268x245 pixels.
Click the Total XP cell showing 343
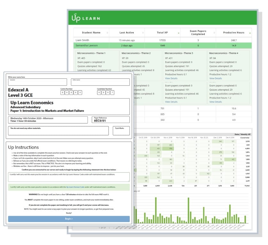pos(162,120)
